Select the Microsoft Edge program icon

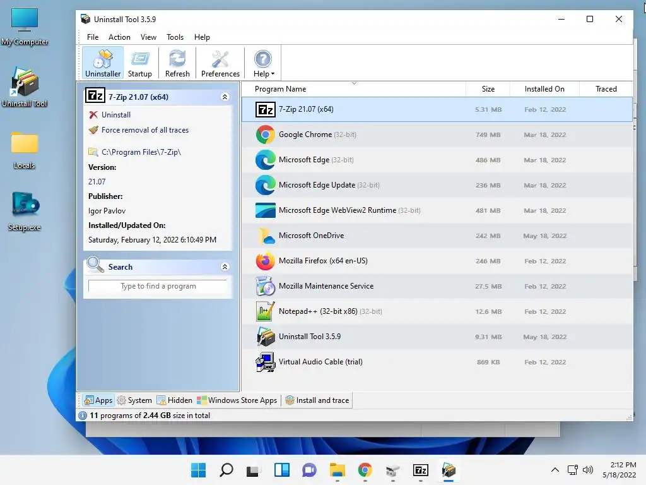point(266,160)
